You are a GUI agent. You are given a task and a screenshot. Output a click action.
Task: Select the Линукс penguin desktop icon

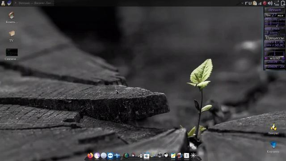(x=273, y=129)
